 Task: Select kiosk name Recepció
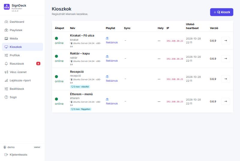[x=77, y=72]
